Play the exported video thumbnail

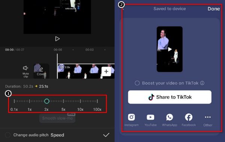(169, 49)
